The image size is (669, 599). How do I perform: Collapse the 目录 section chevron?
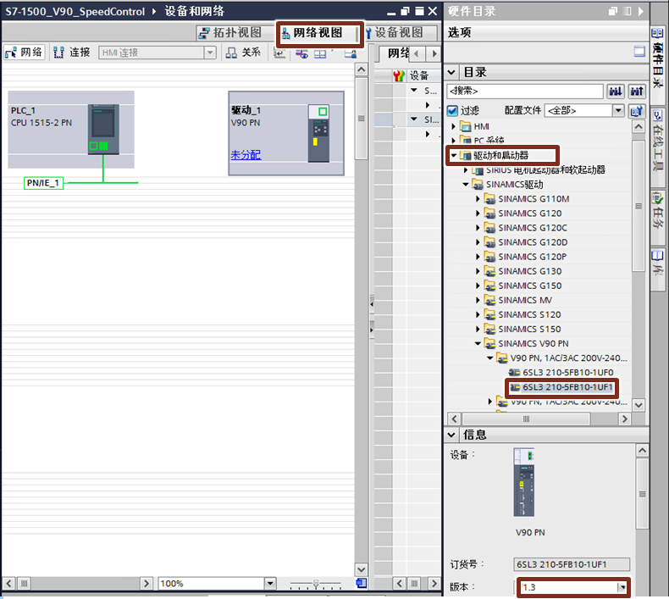[x=451, y=72]
